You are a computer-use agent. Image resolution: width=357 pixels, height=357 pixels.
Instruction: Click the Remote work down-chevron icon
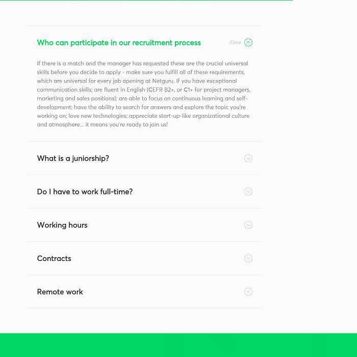(248, 292)
